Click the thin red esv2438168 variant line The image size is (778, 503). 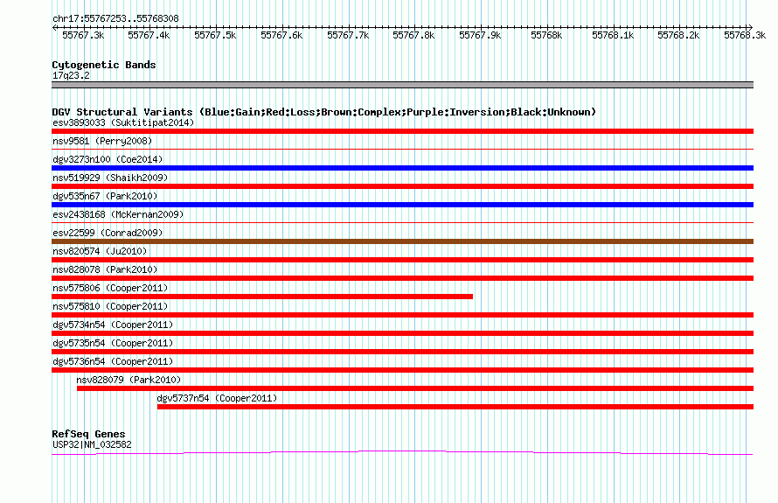[x=402, y=222]
